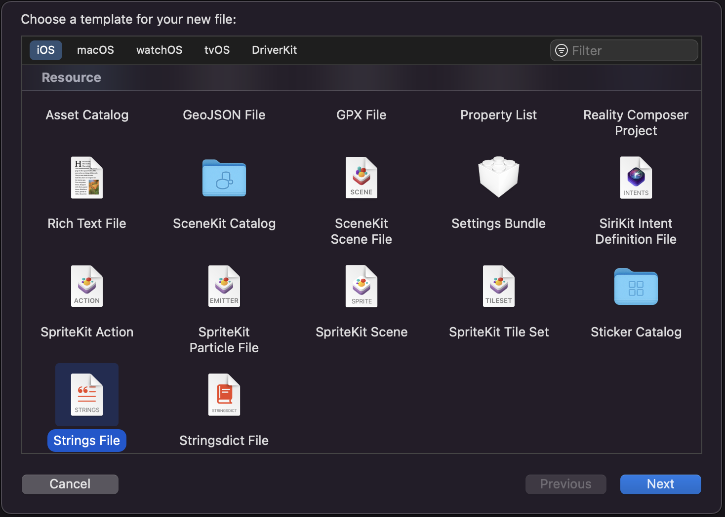Screen dimensions: 725x517
Task: Click the filter icon in search field
Action: pos(562,50)
